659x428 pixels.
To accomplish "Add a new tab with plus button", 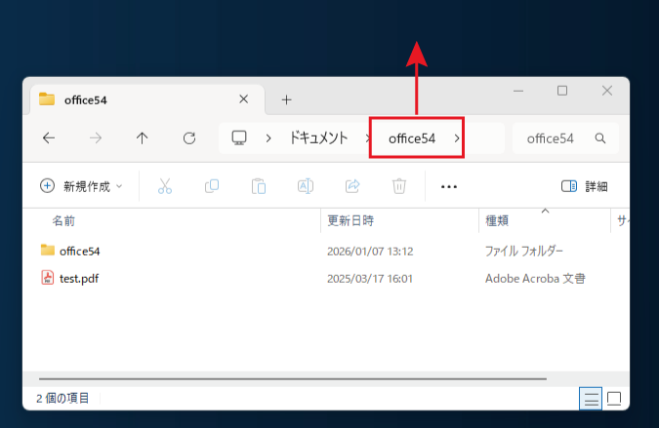I will point(287,99).
